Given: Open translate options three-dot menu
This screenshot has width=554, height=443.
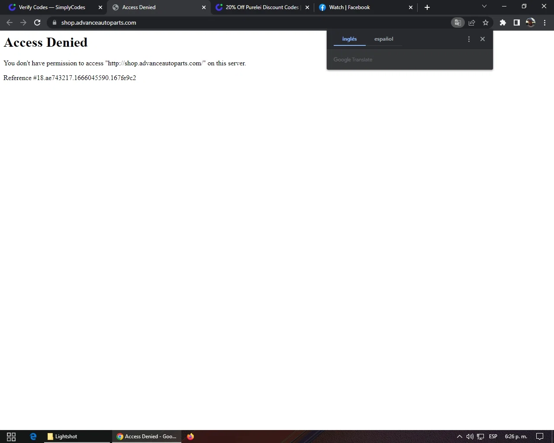Looking at the screenshot, I should coord(469,39).
